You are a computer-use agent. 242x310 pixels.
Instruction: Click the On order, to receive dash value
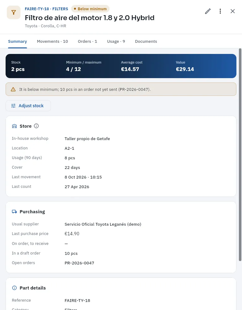coord(66,244)
